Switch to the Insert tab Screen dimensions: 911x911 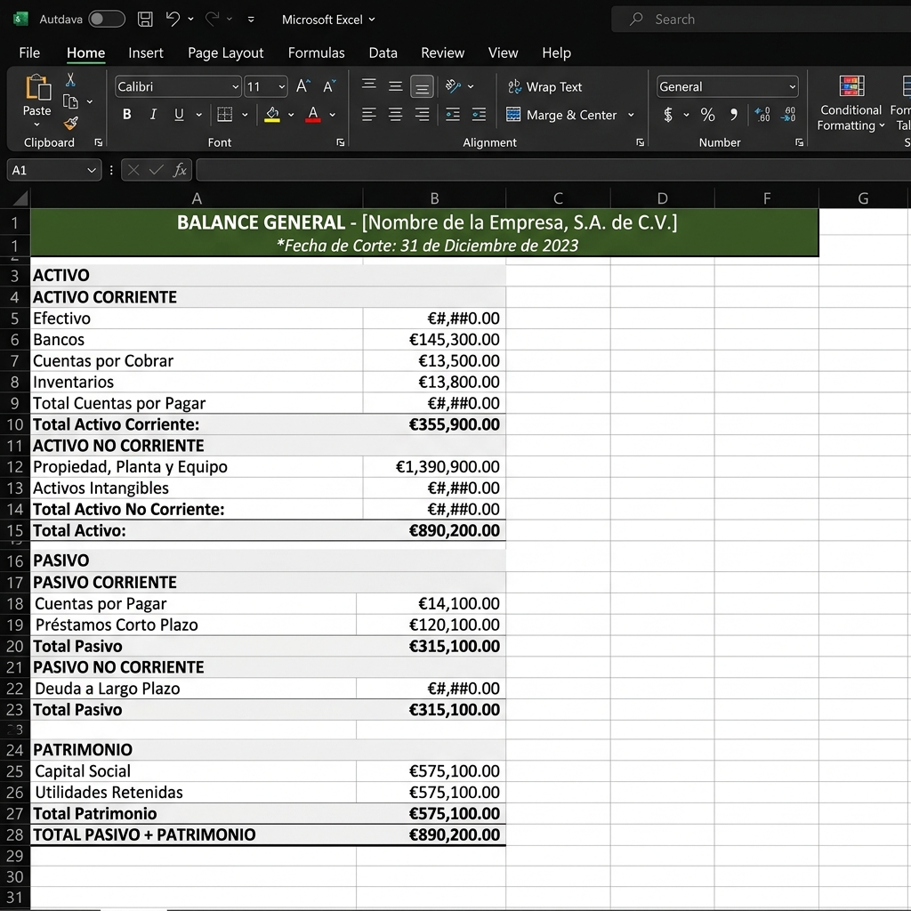pos(146,52)
